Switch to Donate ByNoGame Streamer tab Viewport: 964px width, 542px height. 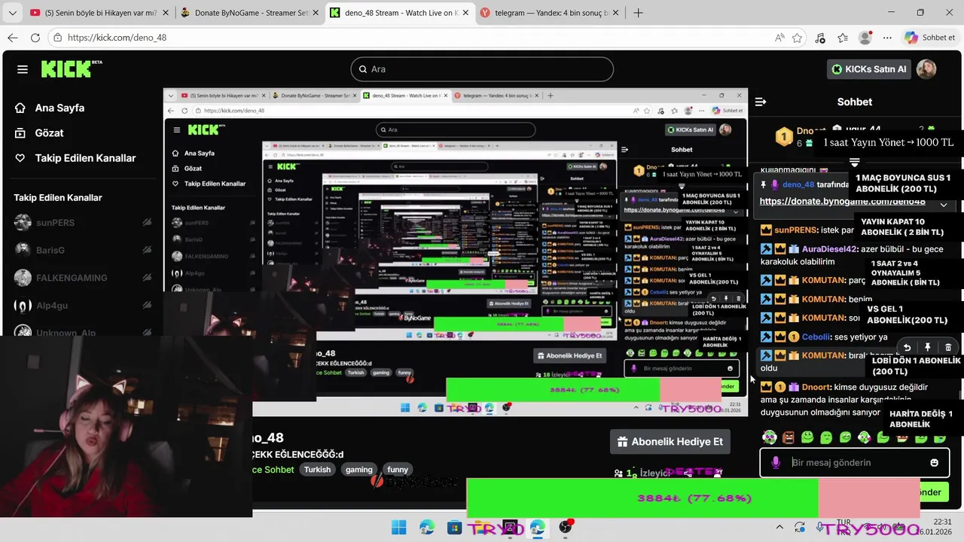click(249, 13)
